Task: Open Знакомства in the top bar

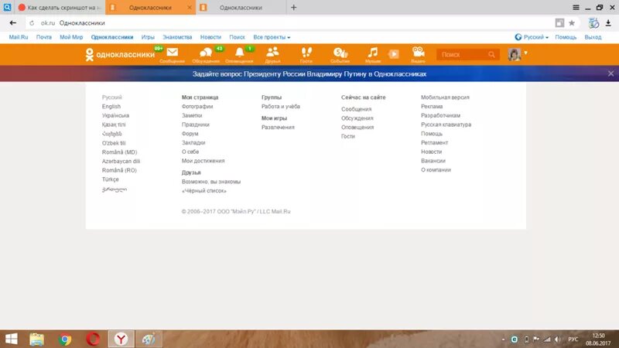Action: pyautogui.click(x=177, y=37)
